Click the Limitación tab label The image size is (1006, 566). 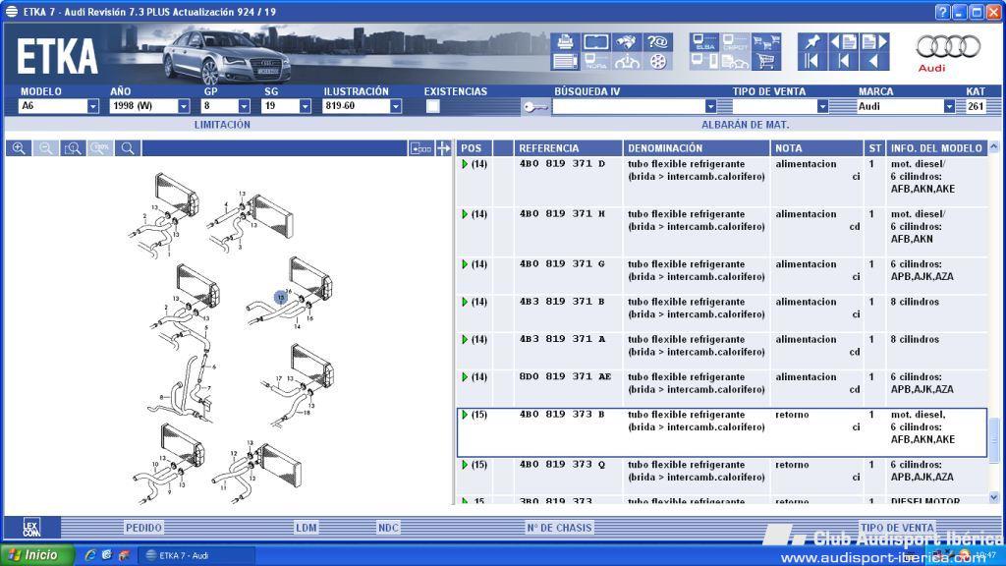222,125
